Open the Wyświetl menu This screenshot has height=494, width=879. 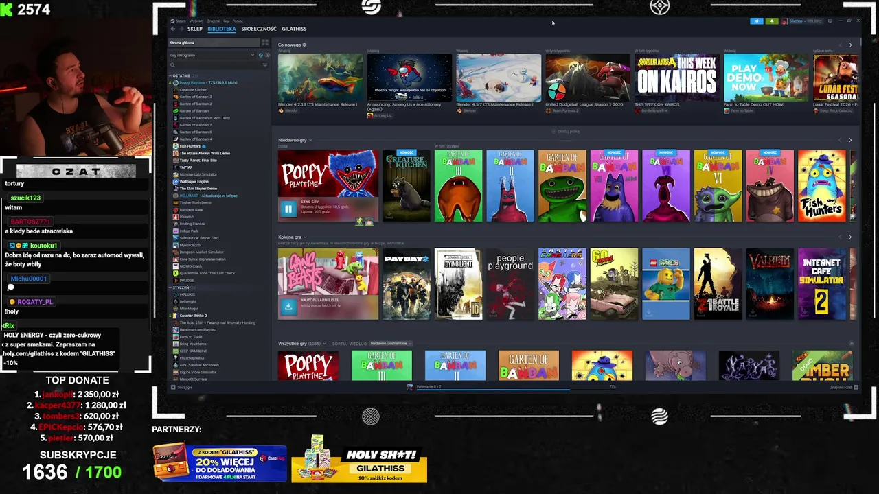(x=196, y=21)
